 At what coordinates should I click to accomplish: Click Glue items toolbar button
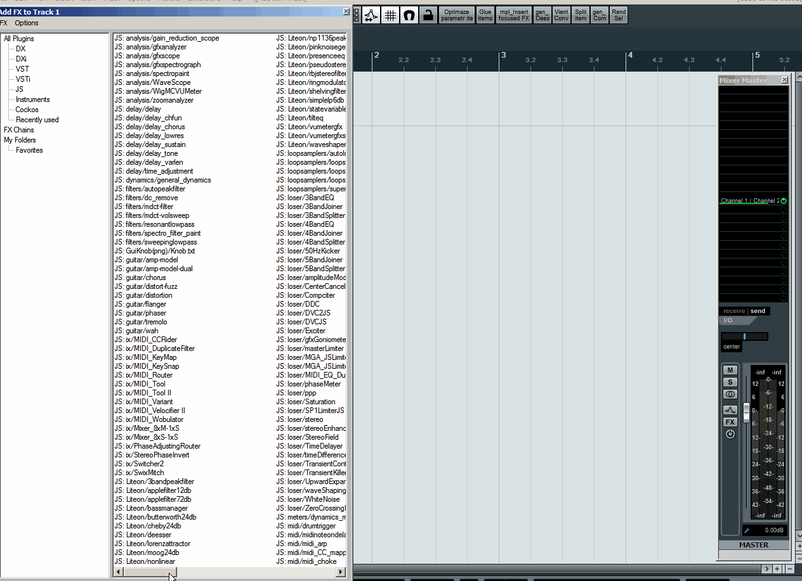point(485,15)
